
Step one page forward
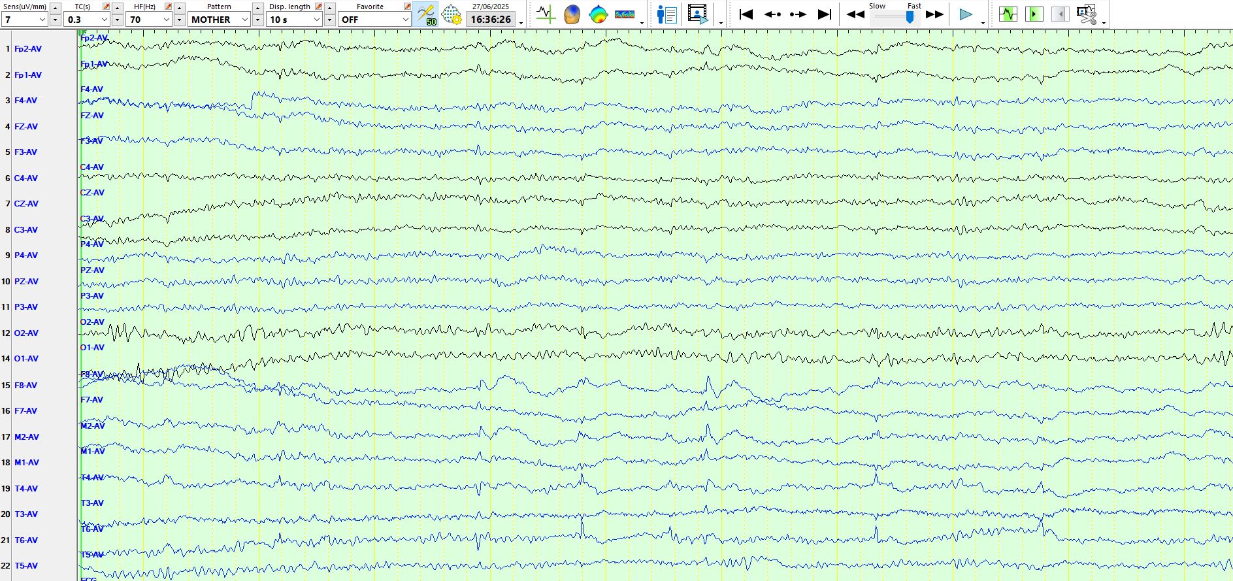(x=798, y=14)
